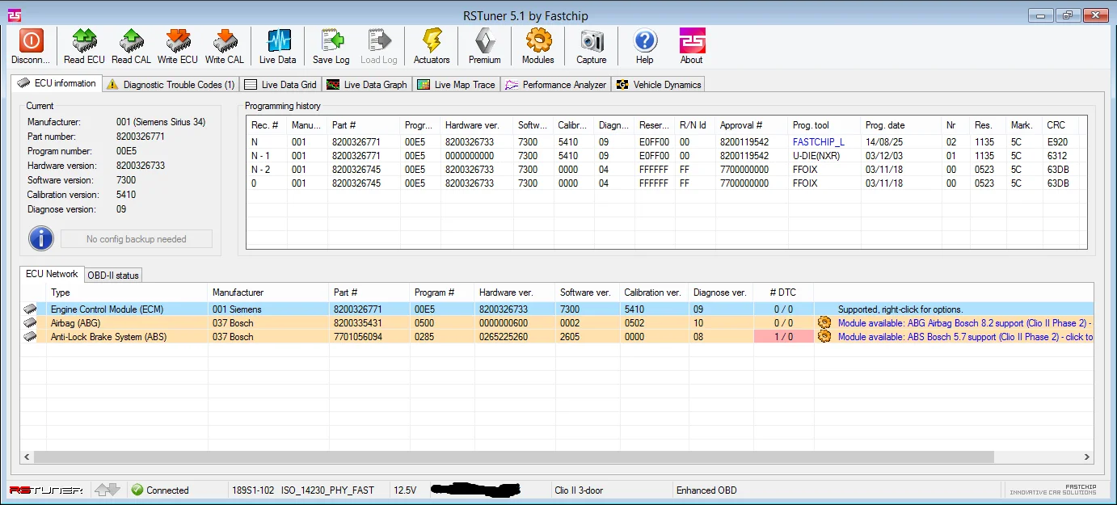Screen dimensions: 1117x505
Task: Click the Disconnect power icon
Action: click(31, 40)
